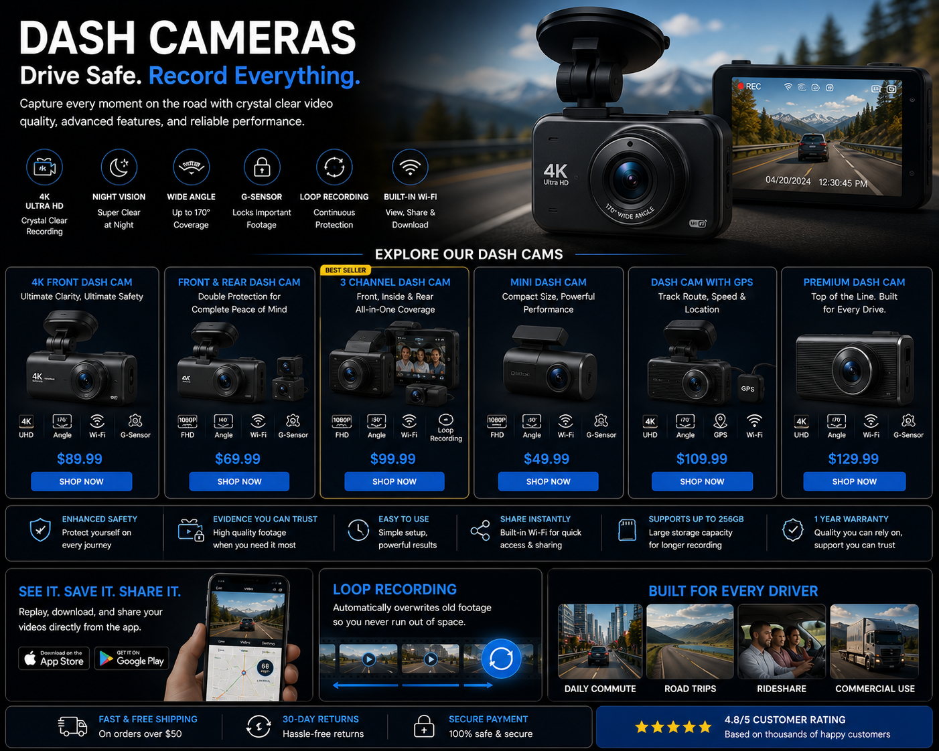Screen dimensions: 939x751
Task: Click the 3 Channel Dash Cam product image
Action: point(394,363)
